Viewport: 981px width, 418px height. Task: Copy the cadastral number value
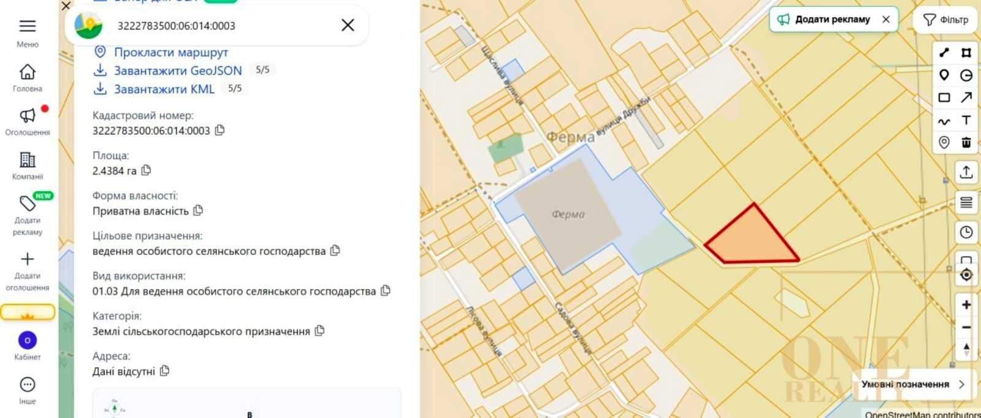click(220, 130)
